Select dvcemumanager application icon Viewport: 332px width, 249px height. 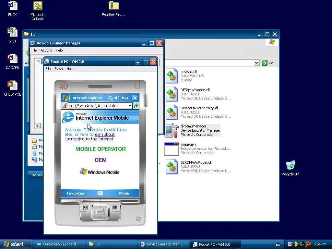[x=172, y=130]
